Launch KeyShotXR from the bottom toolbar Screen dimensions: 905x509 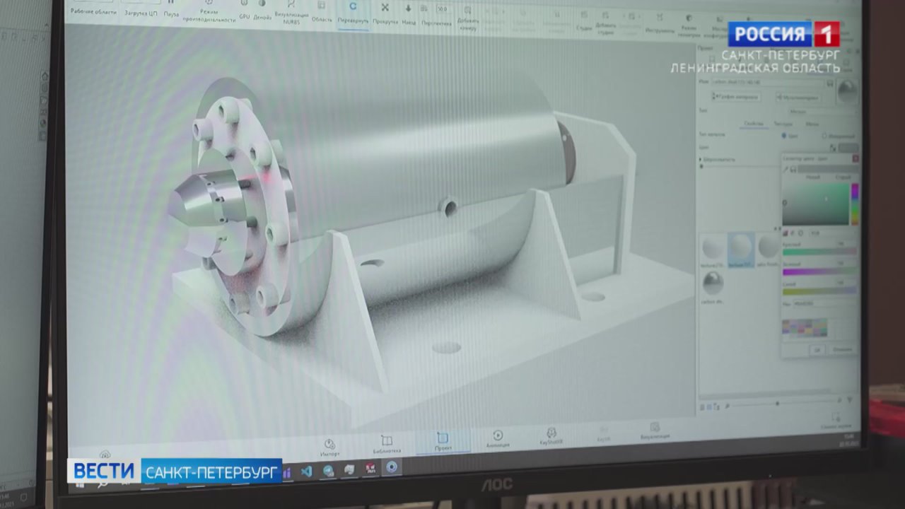click(551, 435)
